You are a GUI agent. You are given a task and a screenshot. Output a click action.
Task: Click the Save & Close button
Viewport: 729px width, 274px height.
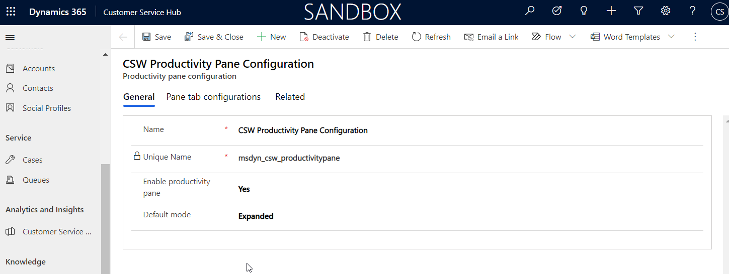click(214, 37)
